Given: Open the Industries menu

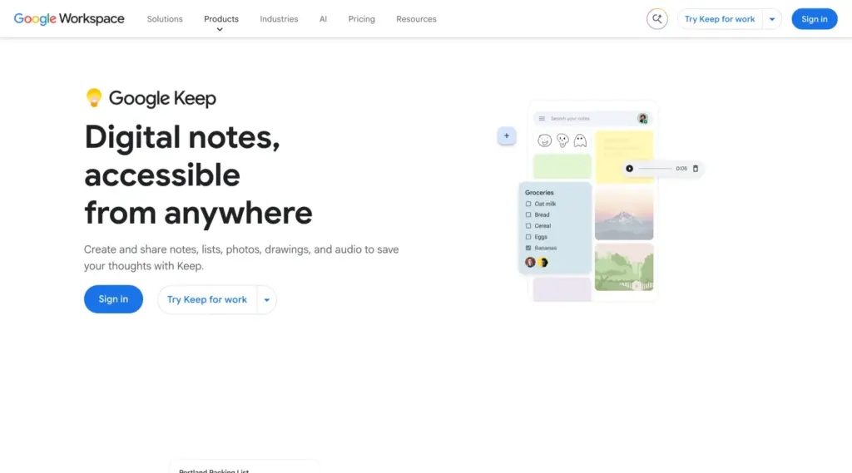Looking at the screenshot, I should click(x=279, y=19).
